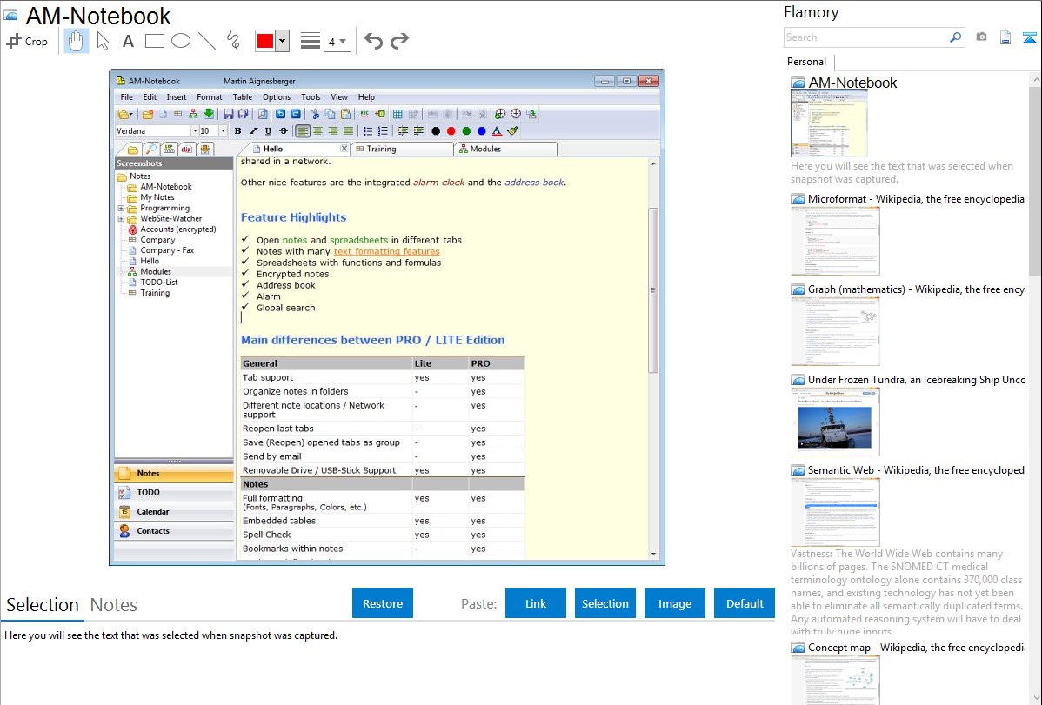Paste as Link button
The image size is (1042, 705).
pos(536,603)
